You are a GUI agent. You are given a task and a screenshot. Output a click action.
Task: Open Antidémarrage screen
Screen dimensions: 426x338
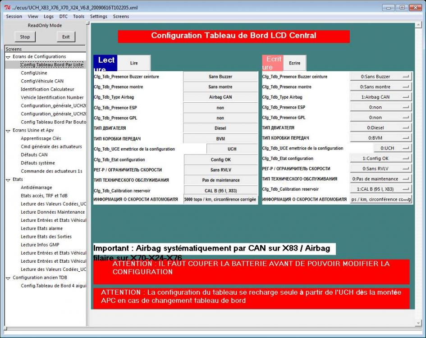[37, 187]
